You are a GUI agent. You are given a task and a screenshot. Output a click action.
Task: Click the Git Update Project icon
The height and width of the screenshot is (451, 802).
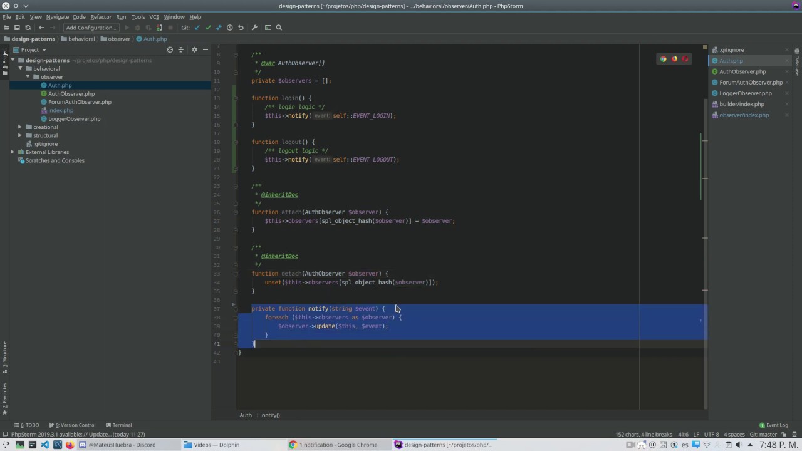tap(197, 28)
